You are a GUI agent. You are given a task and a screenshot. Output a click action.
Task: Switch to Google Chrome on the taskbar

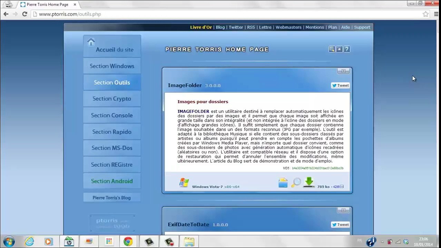click(x=128, y=241)
